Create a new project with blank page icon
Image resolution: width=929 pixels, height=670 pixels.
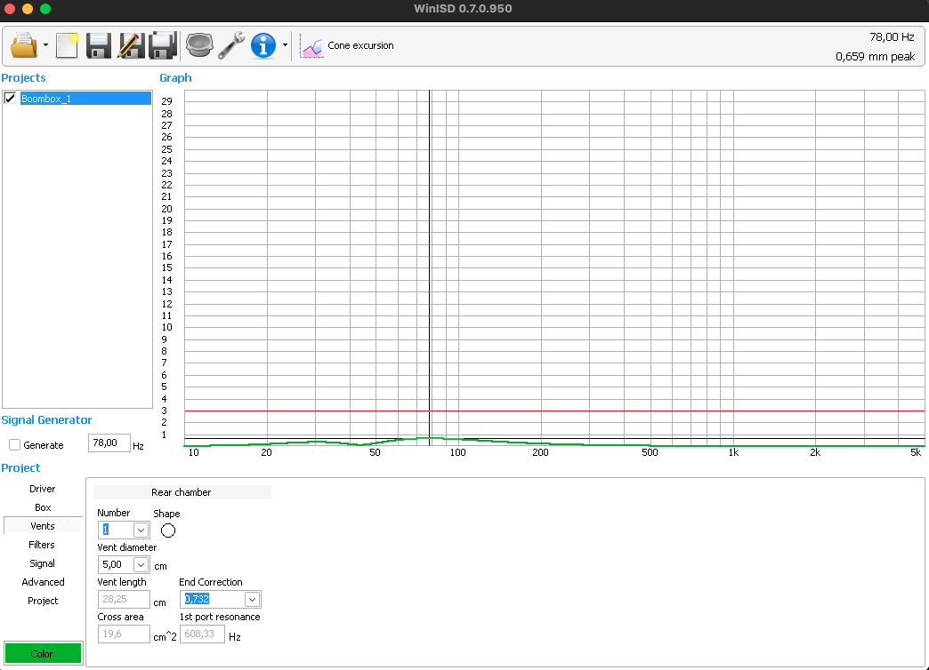[x=67, y=45]
